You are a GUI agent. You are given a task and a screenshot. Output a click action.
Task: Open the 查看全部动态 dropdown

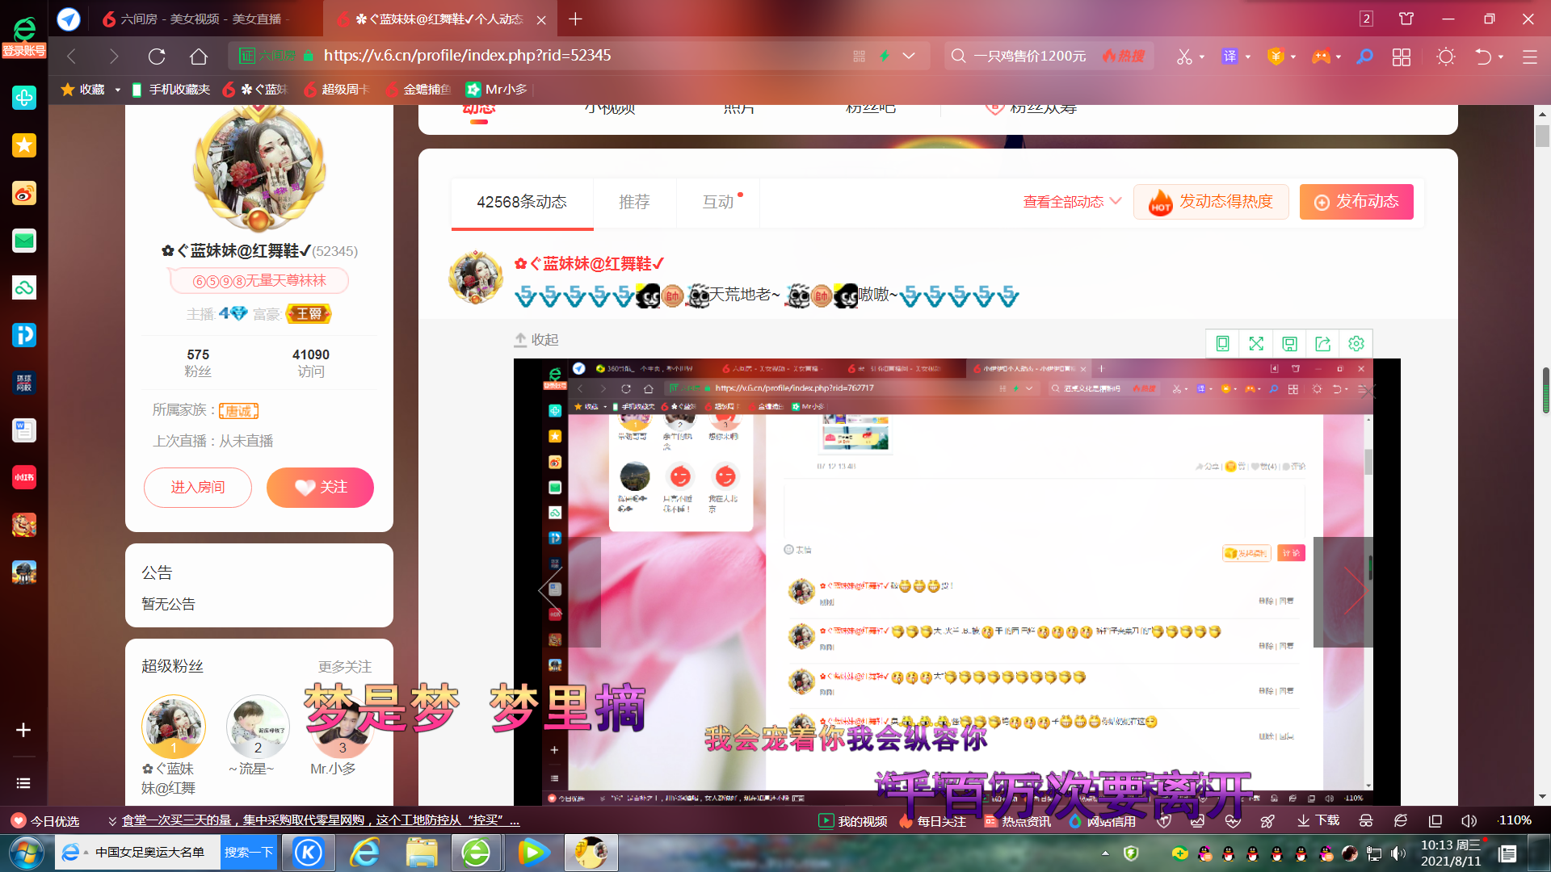point(1072,202)
